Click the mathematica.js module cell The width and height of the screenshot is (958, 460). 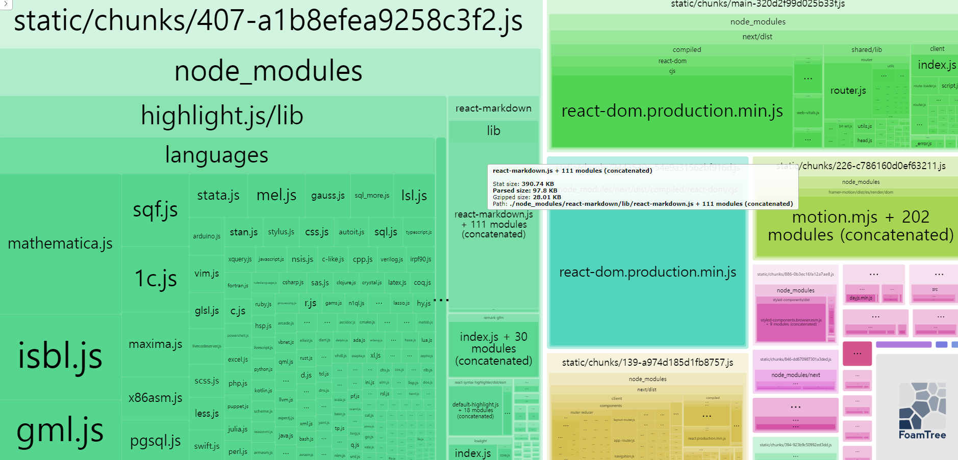pos(60,243)
